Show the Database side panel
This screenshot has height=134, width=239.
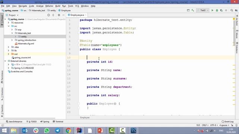tap(237, 48)
